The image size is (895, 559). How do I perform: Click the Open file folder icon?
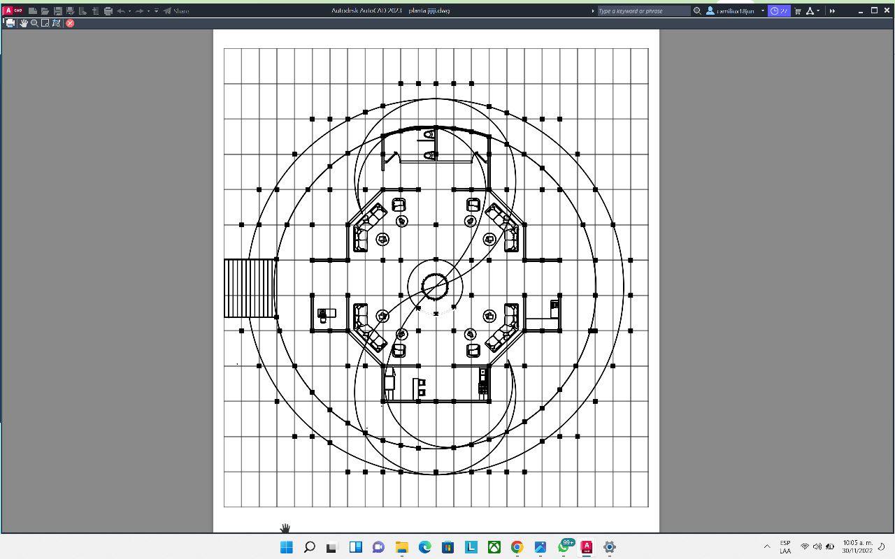click(x=45, y=10)
